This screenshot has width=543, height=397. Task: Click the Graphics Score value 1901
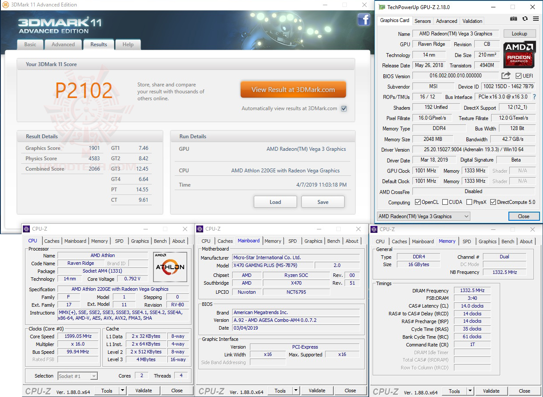pyautogui.click(x=94, y=148)
